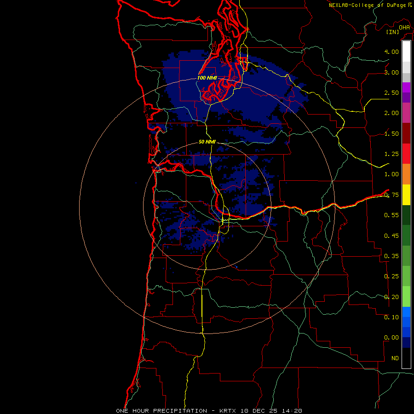Select the darkest green 0.55 legend swatch
Screen dimensions: 414x414
pos(406,215)
